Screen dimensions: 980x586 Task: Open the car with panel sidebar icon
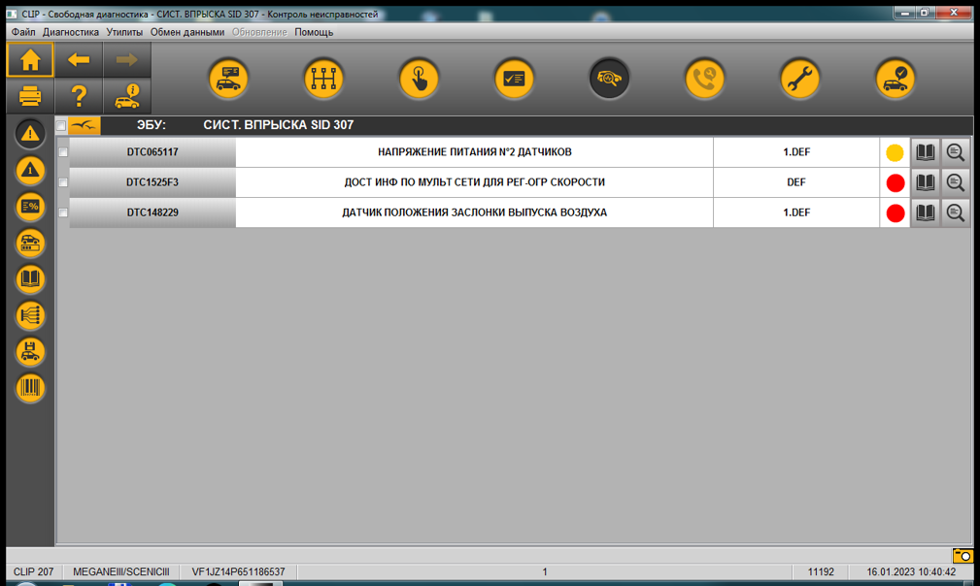30,243
